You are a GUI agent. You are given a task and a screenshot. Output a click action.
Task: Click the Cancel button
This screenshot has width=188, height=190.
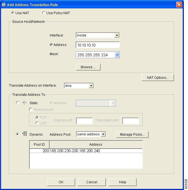tap(92, 182)
